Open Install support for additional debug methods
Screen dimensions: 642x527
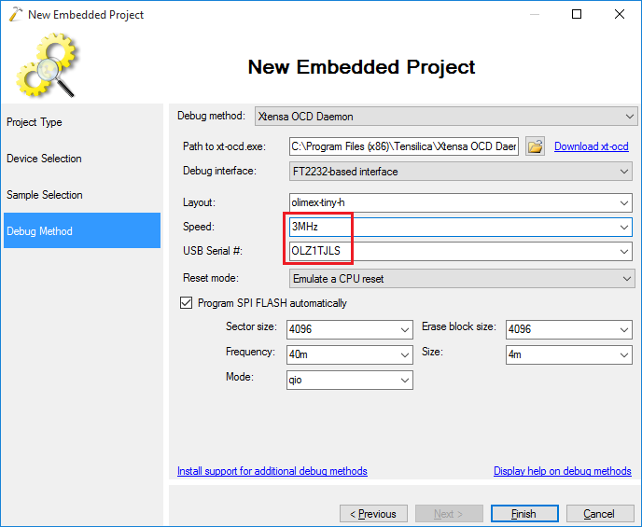click(x=272, y=471)
